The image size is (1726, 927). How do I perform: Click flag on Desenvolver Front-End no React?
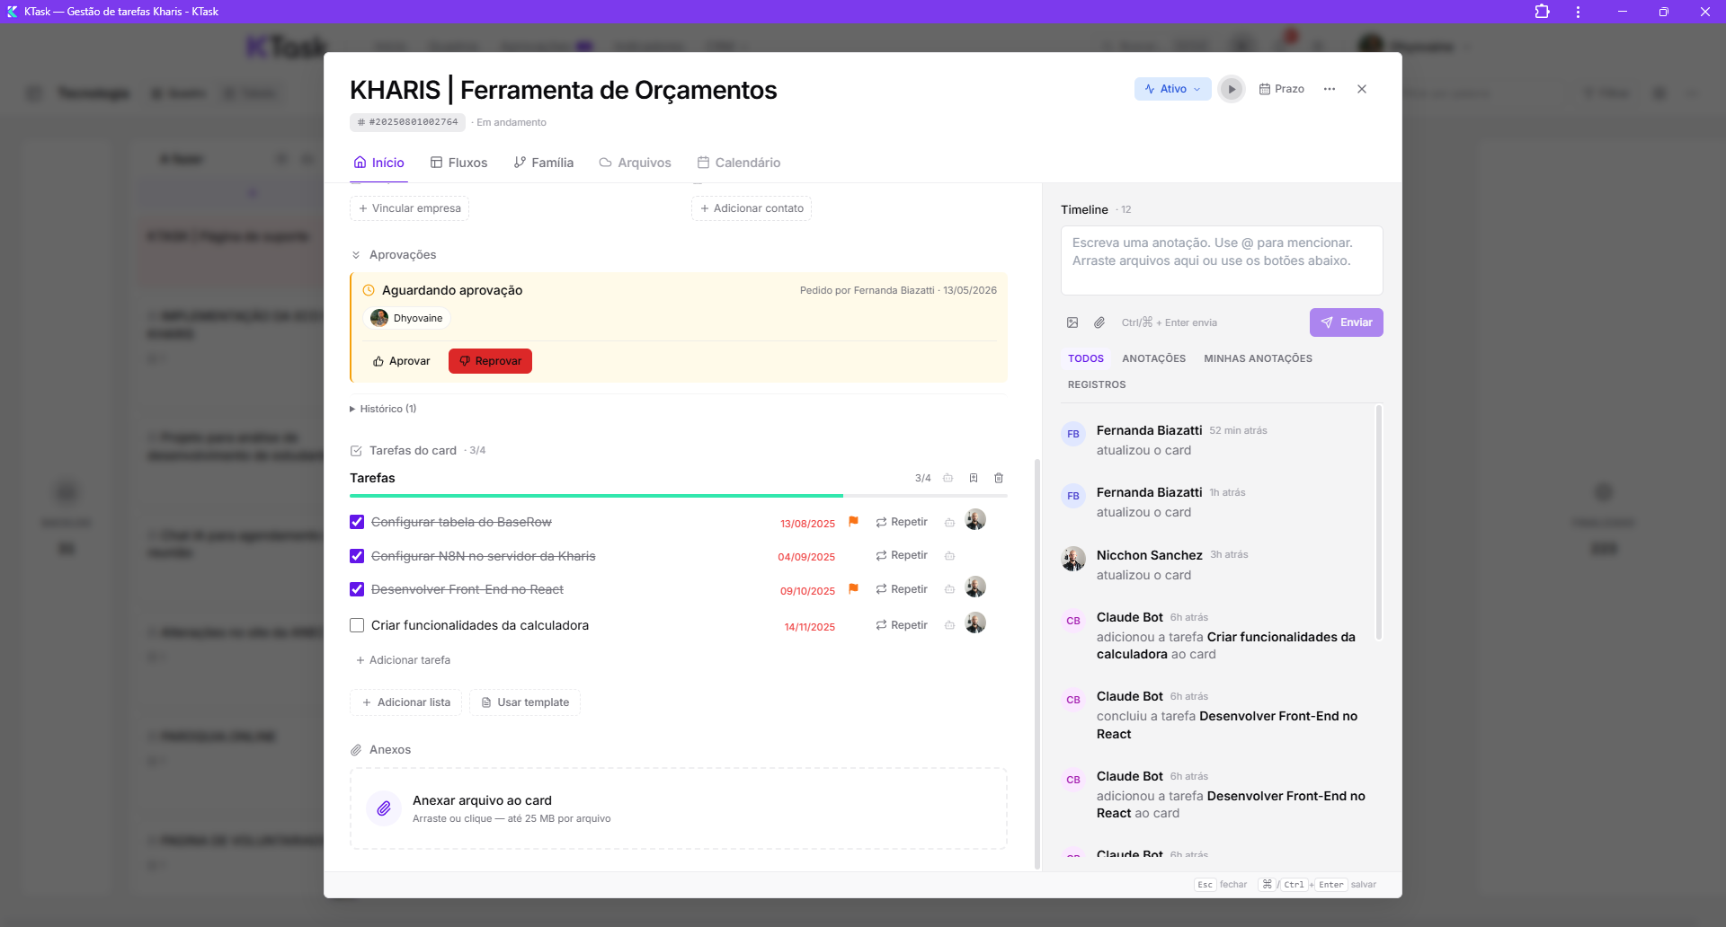tap(854, 589)
